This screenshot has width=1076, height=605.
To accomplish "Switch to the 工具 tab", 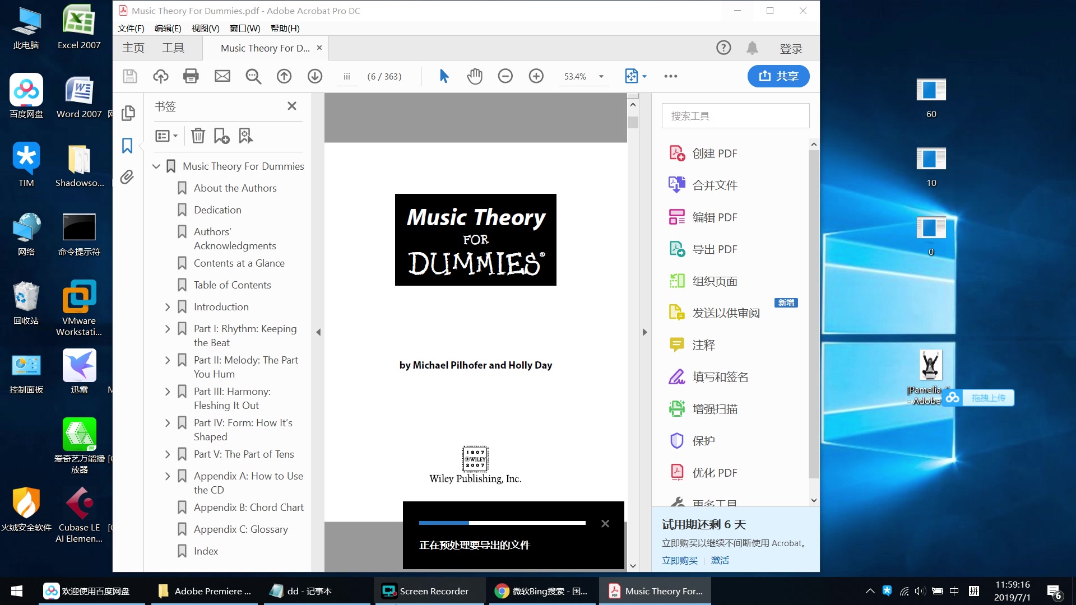I will (173, 48).
